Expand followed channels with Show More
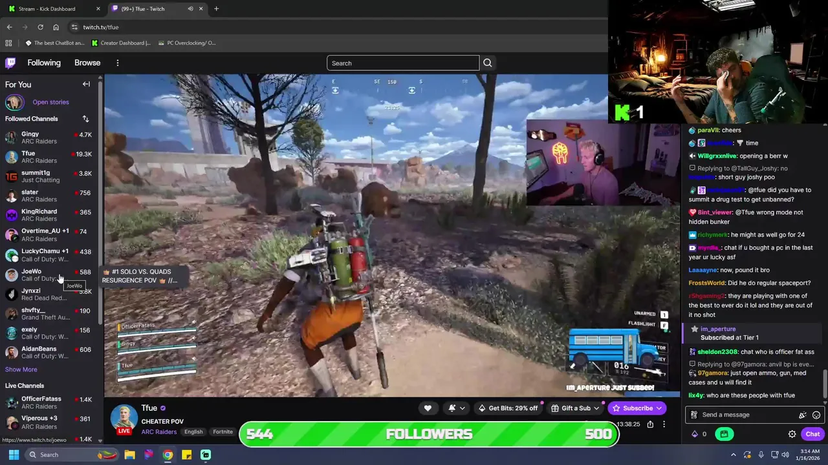The height and width of the screenshot is (465, 828). click(21, 369)
